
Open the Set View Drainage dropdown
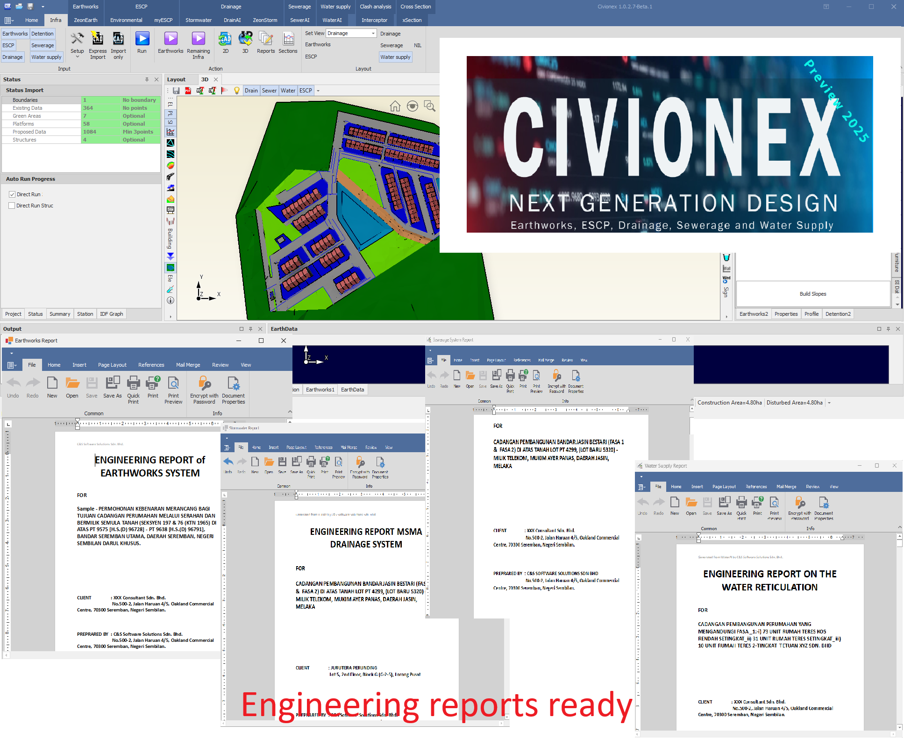coord(373,33)
